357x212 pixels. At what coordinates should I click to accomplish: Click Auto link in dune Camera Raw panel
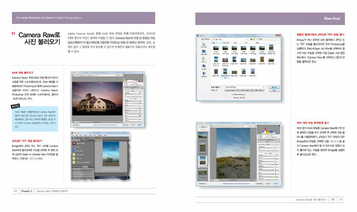tap(266, 153)
